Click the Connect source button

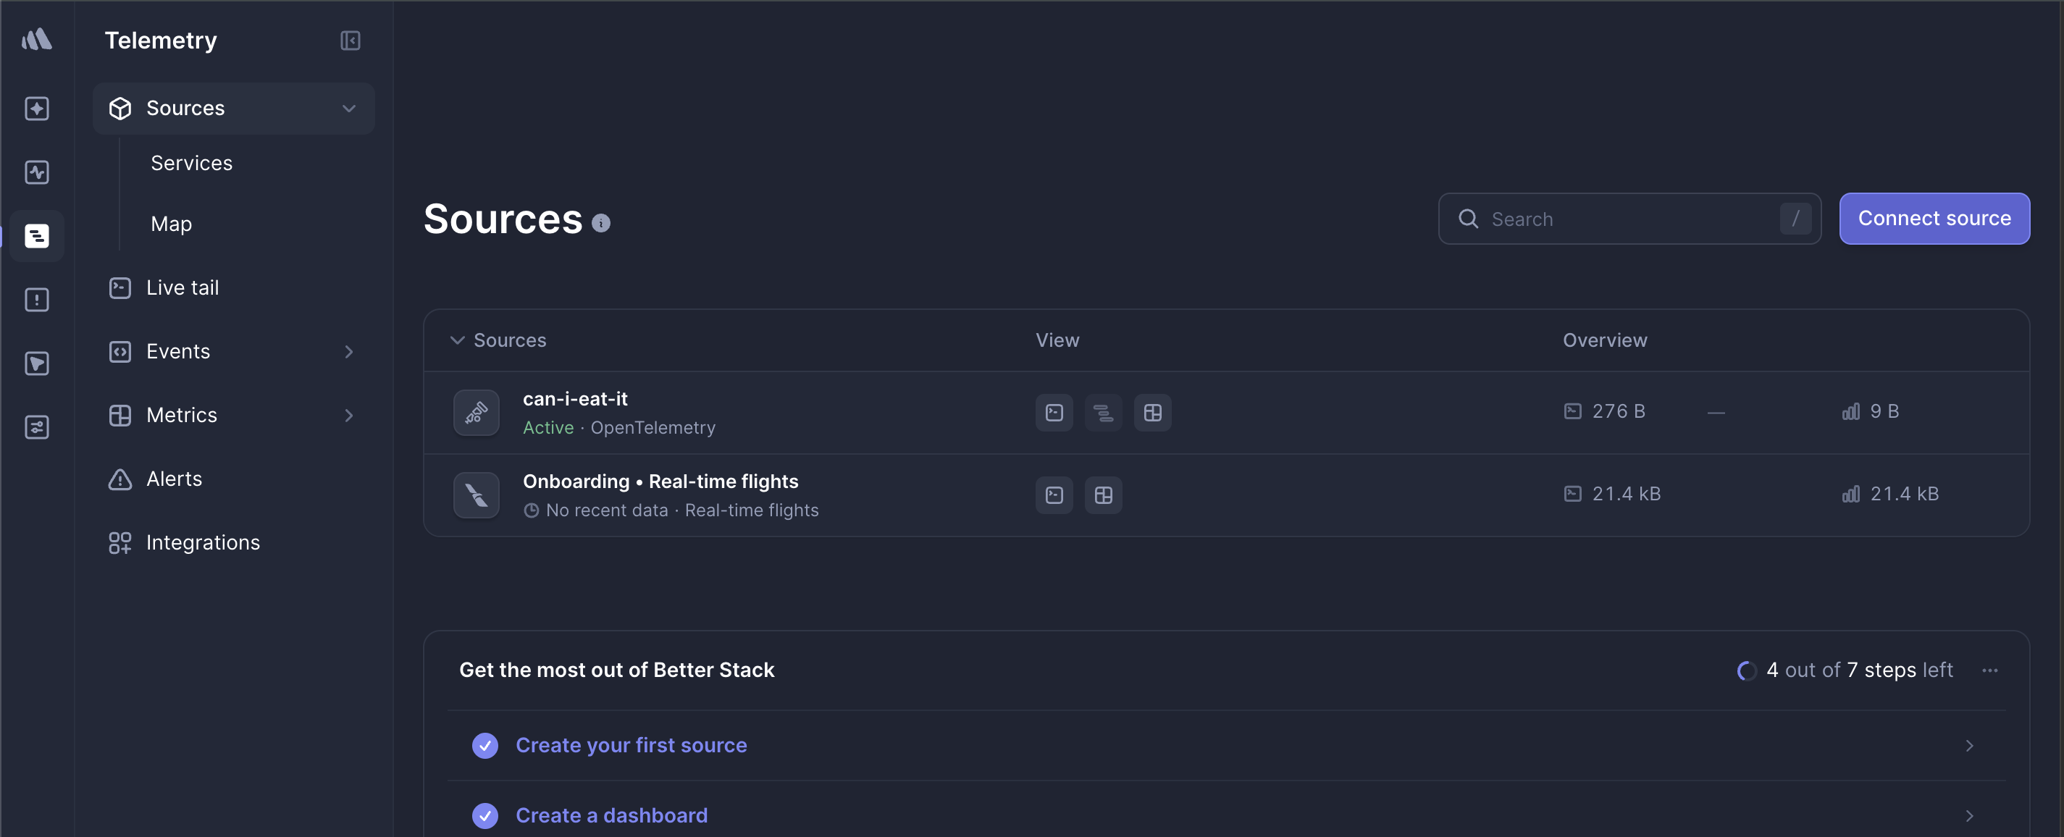[1934, 219]
